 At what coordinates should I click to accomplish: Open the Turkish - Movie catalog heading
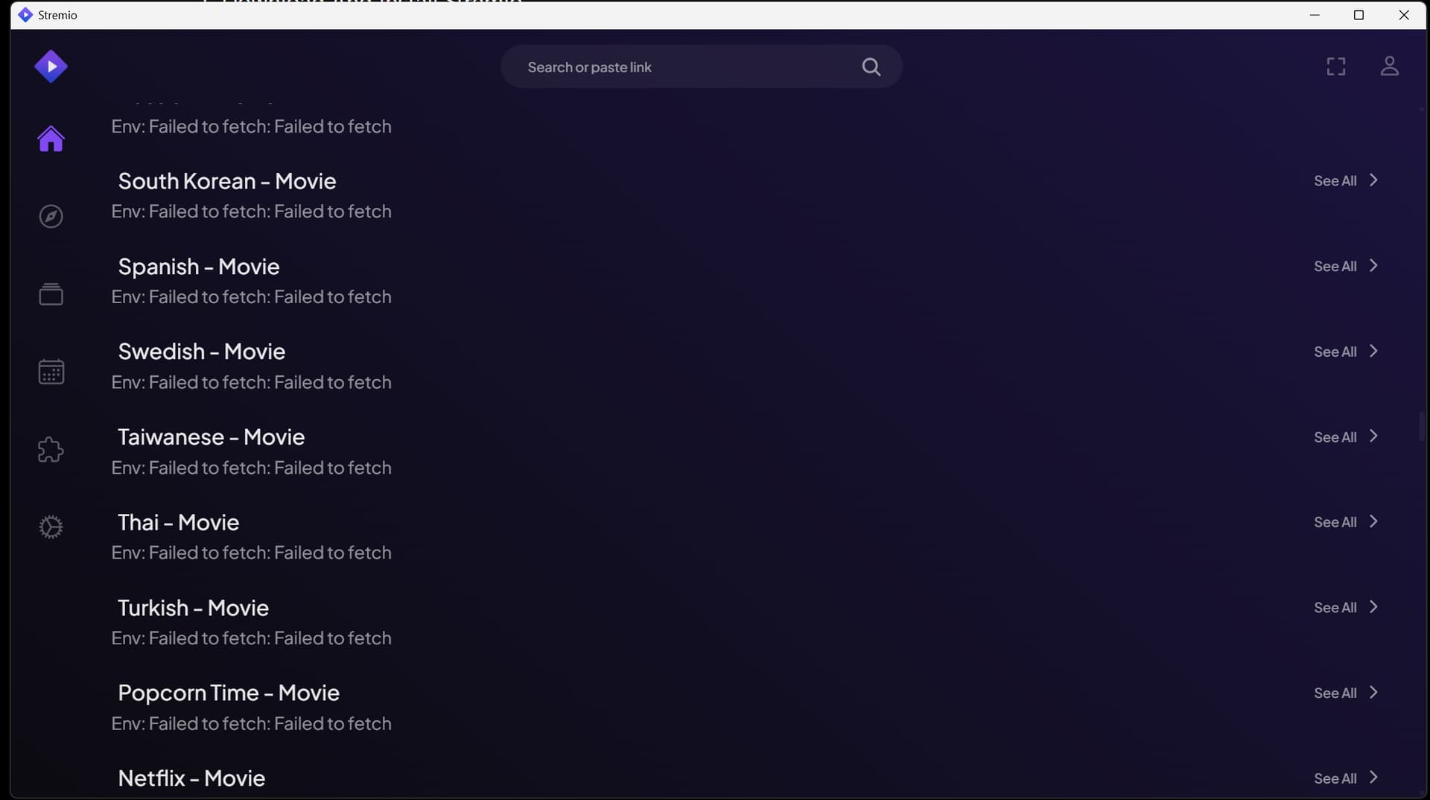[x=193, y=608]
